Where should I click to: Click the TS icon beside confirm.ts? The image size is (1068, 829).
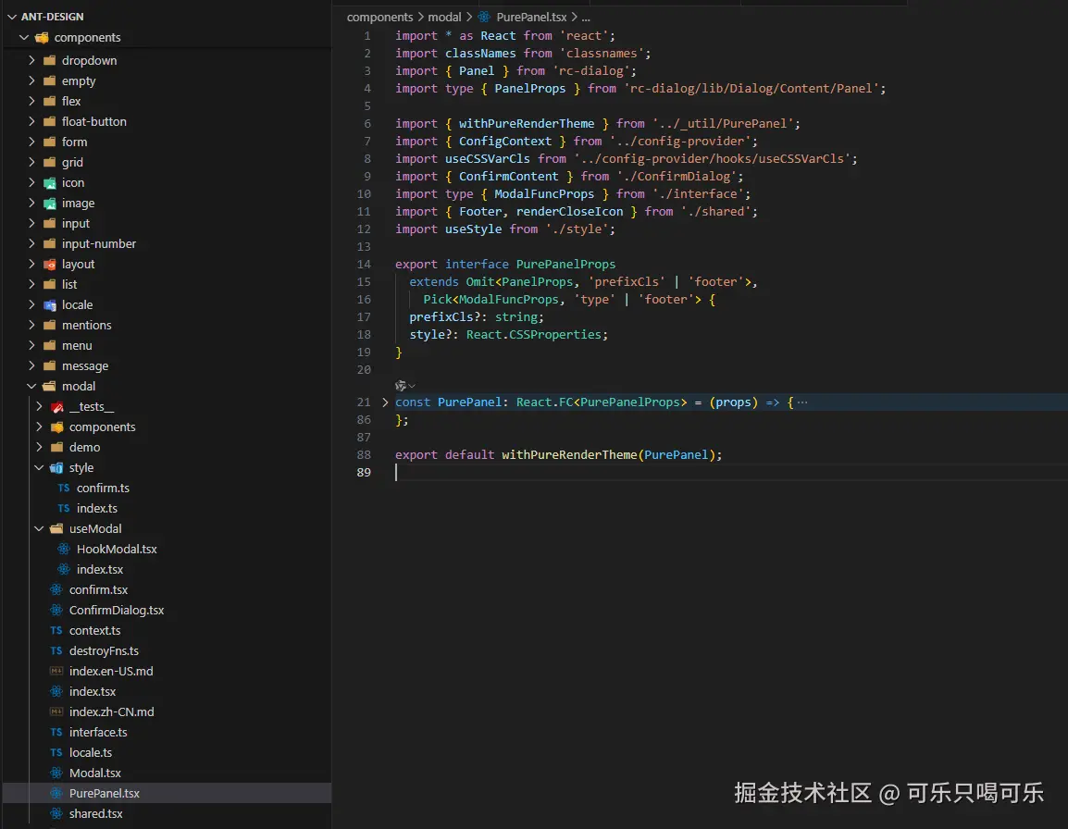(x=64, y=488)
